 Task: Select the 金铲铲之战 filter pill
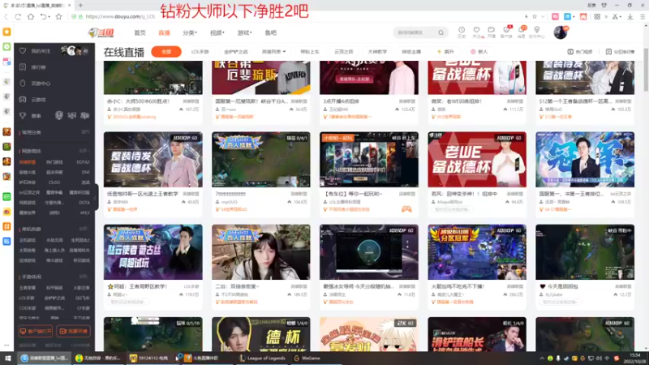pyautogui.click(x=235, y=52)
